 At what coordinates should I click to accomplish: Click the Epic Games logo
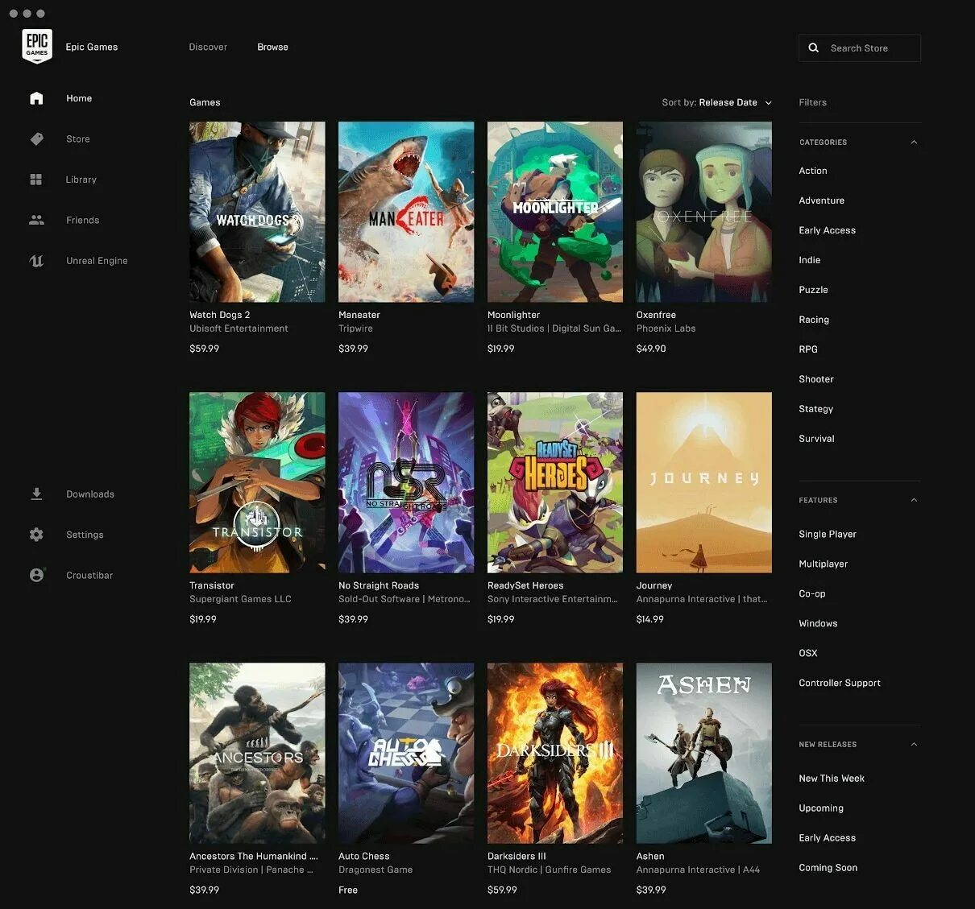pos(37,46)
